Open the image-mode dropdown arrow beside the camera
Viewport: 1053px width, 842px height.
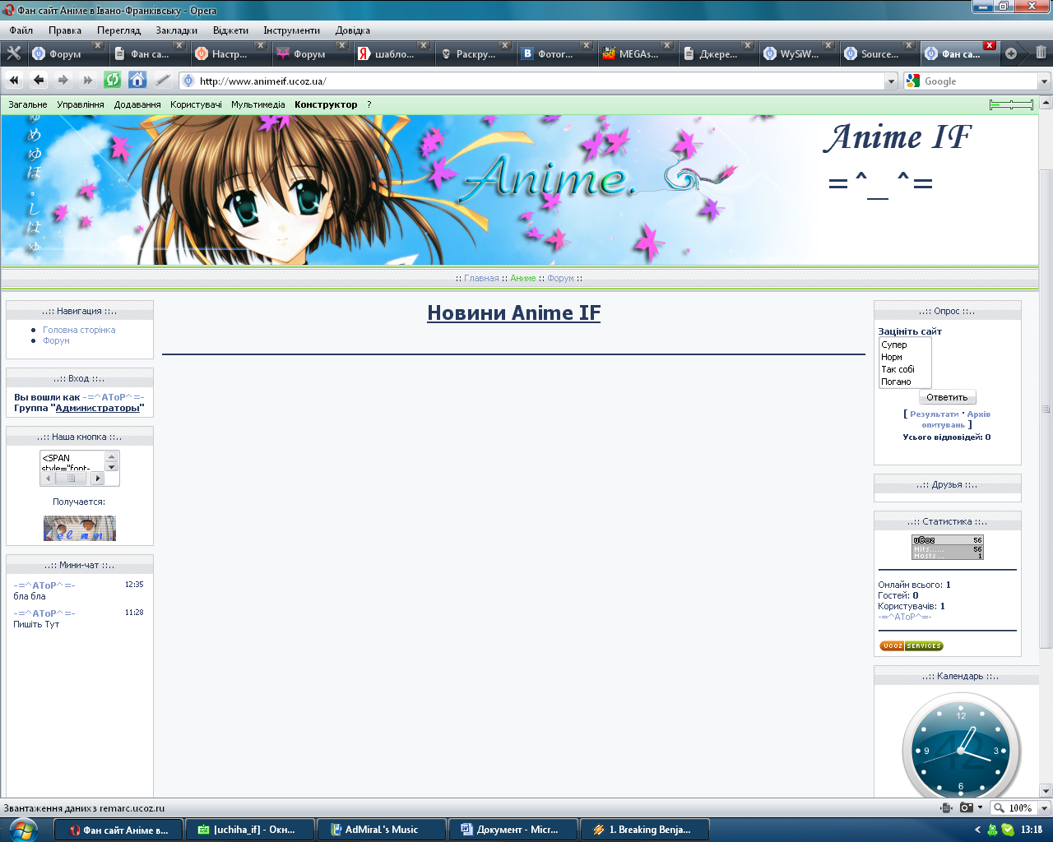(x=980, y=807)
